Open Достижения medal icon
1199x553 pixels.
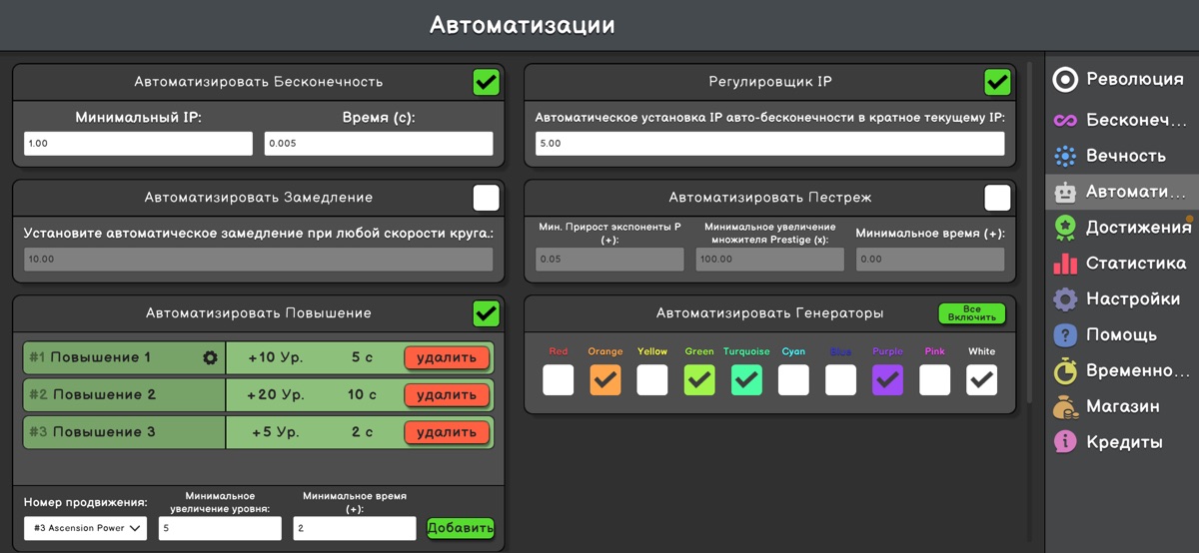point(1066,228)
